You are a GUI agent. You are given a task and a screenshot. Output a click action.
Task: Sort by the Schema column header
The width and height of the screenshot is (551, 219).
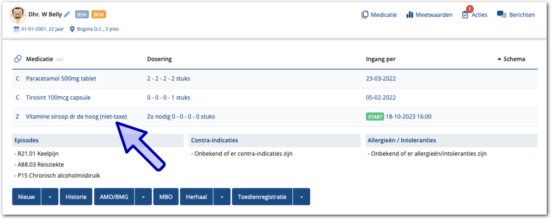click(511, 59)
